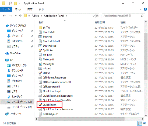Viewport: 148px width, 126px height.
Task: Expand the ribbon with the chevron
Action: point(141,9)
